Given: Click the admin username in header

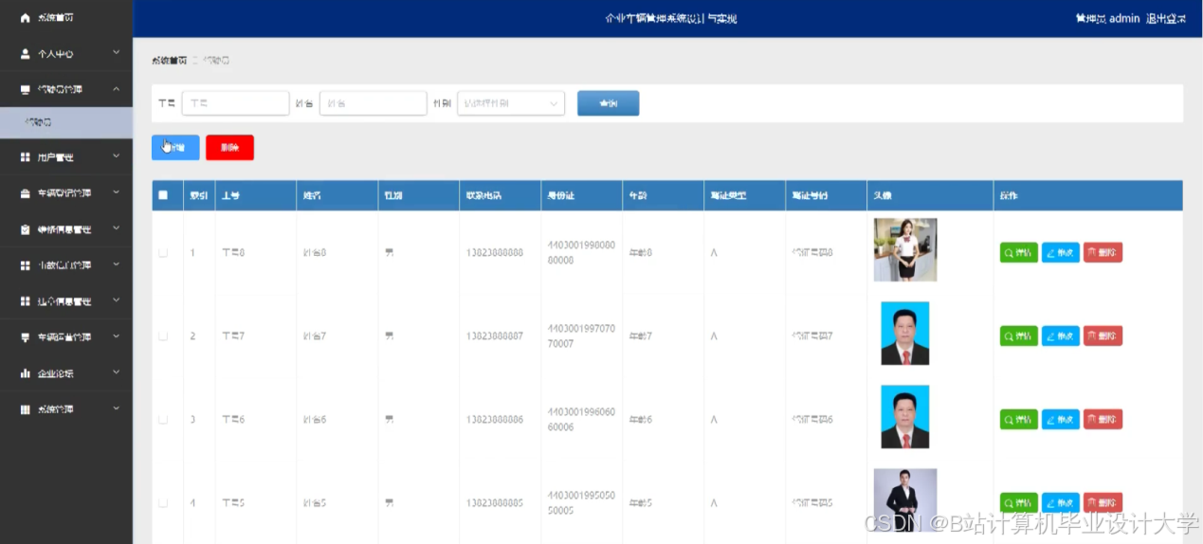Looking at the screenshot, I should coord(1124,19).
